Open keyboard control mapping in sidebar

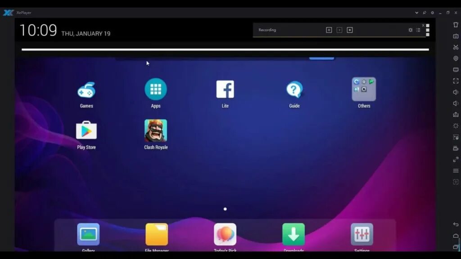tap(456, 36)
